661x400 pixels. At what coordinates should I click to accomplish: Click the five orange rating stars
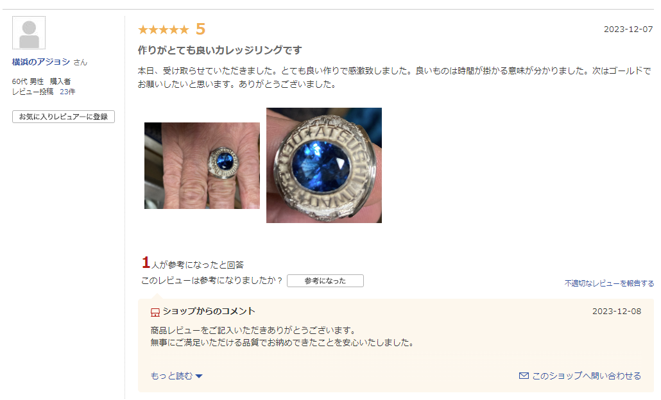[x=164, y=29]
